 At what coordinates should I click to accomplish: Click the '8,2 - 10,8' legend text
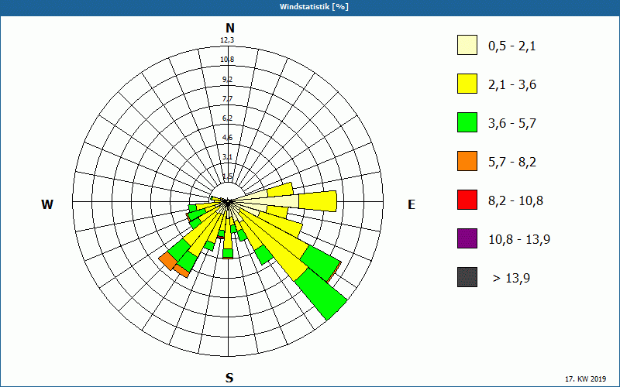[x=515, y=201]
